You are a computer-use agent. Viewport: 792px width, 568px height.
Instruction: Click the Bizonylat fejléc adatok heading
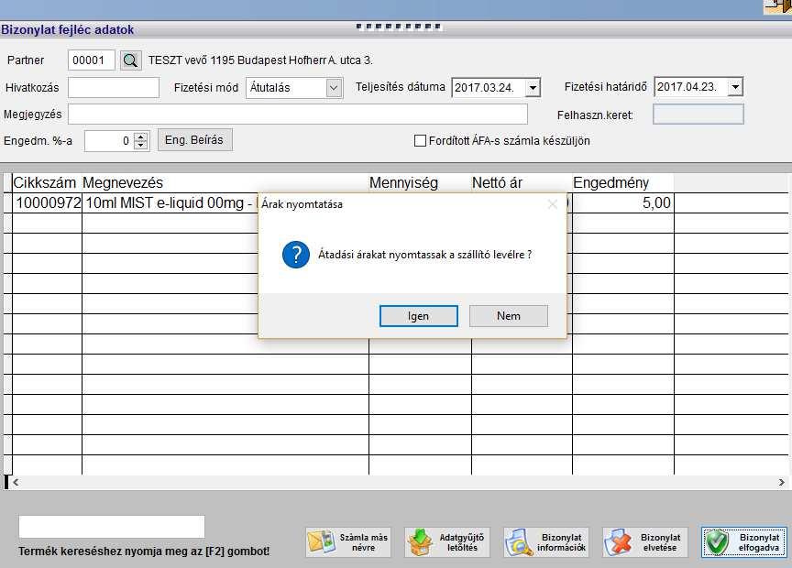(x=67, y=30)
